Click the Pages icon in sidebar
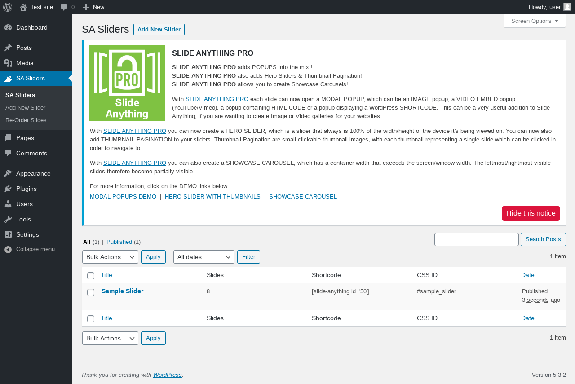575x384 pixels. [x=8, y=138]
